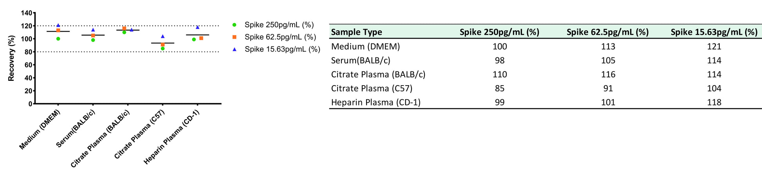Click the Spike 62.5pg/mL (%) table header

607,32
